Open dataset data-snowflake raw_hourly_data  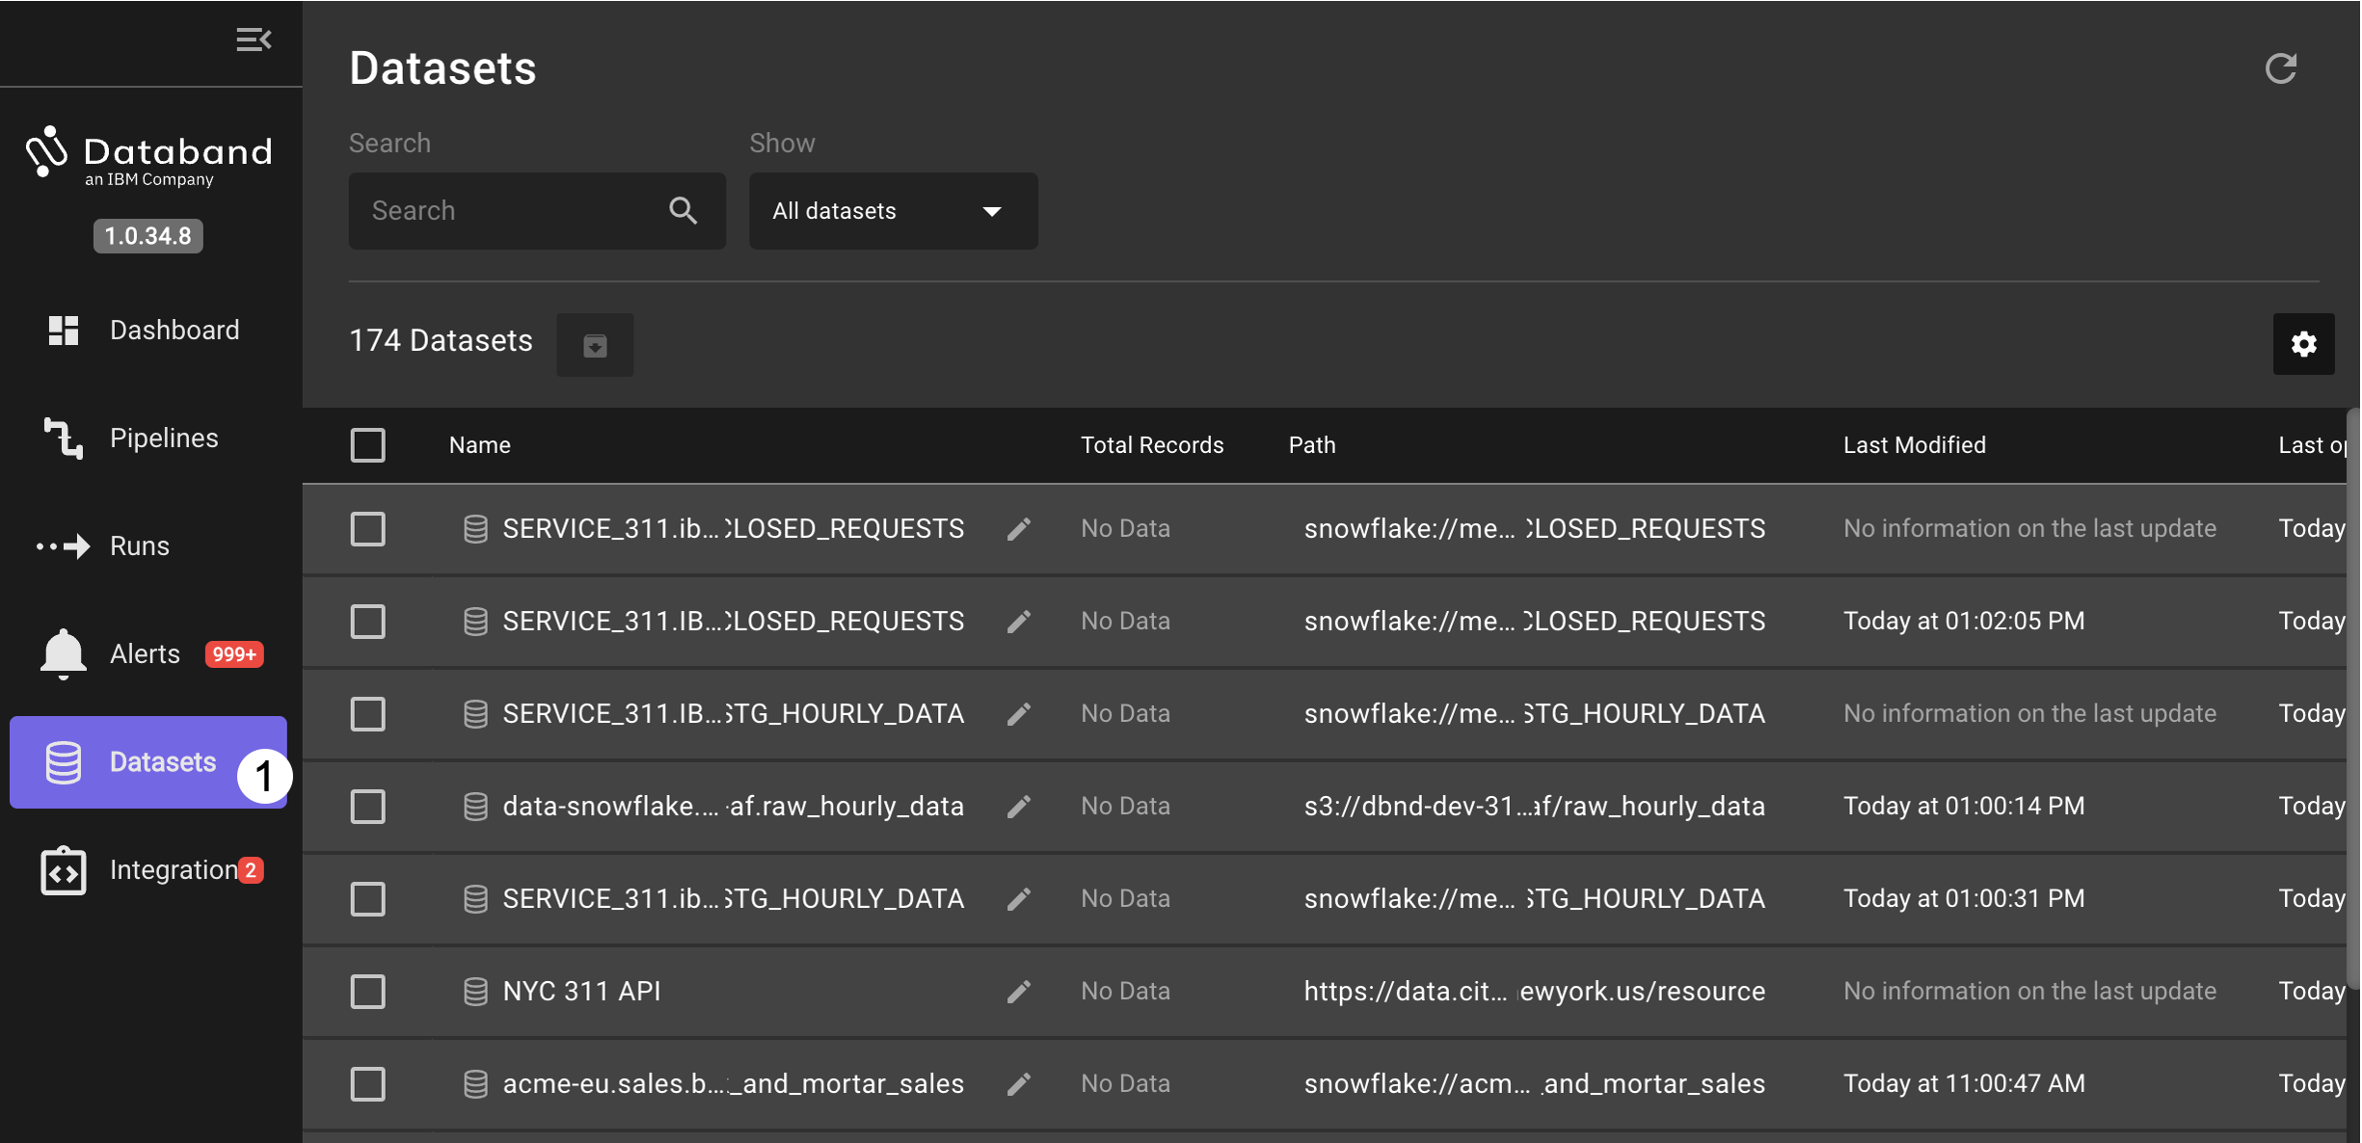(x=732, y=806)
